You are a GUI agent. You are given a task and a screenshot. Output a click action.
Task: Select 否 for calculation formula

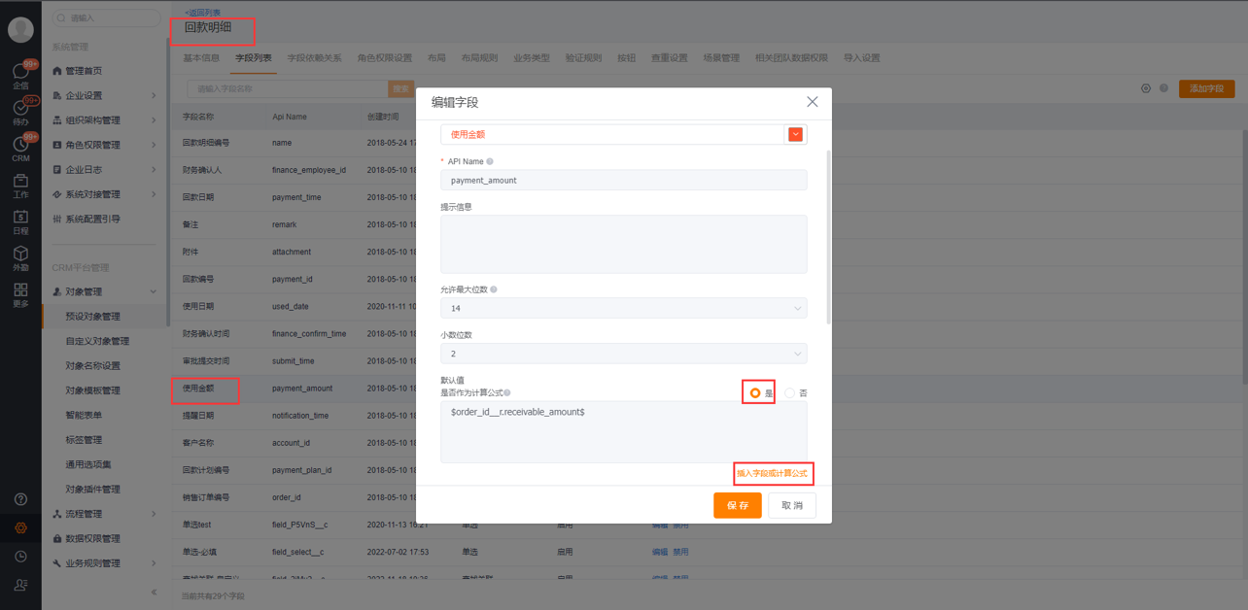(789, 392)
